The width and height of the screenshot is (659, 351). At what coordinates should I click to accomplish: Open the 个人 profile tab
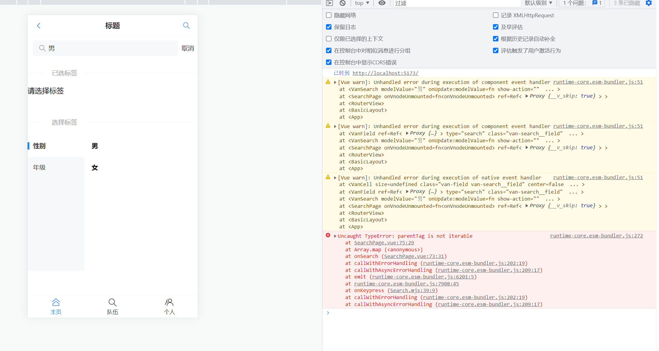169,306
